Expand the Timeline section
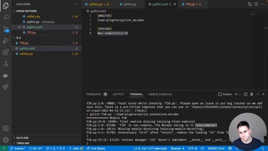 pos(23,143)
